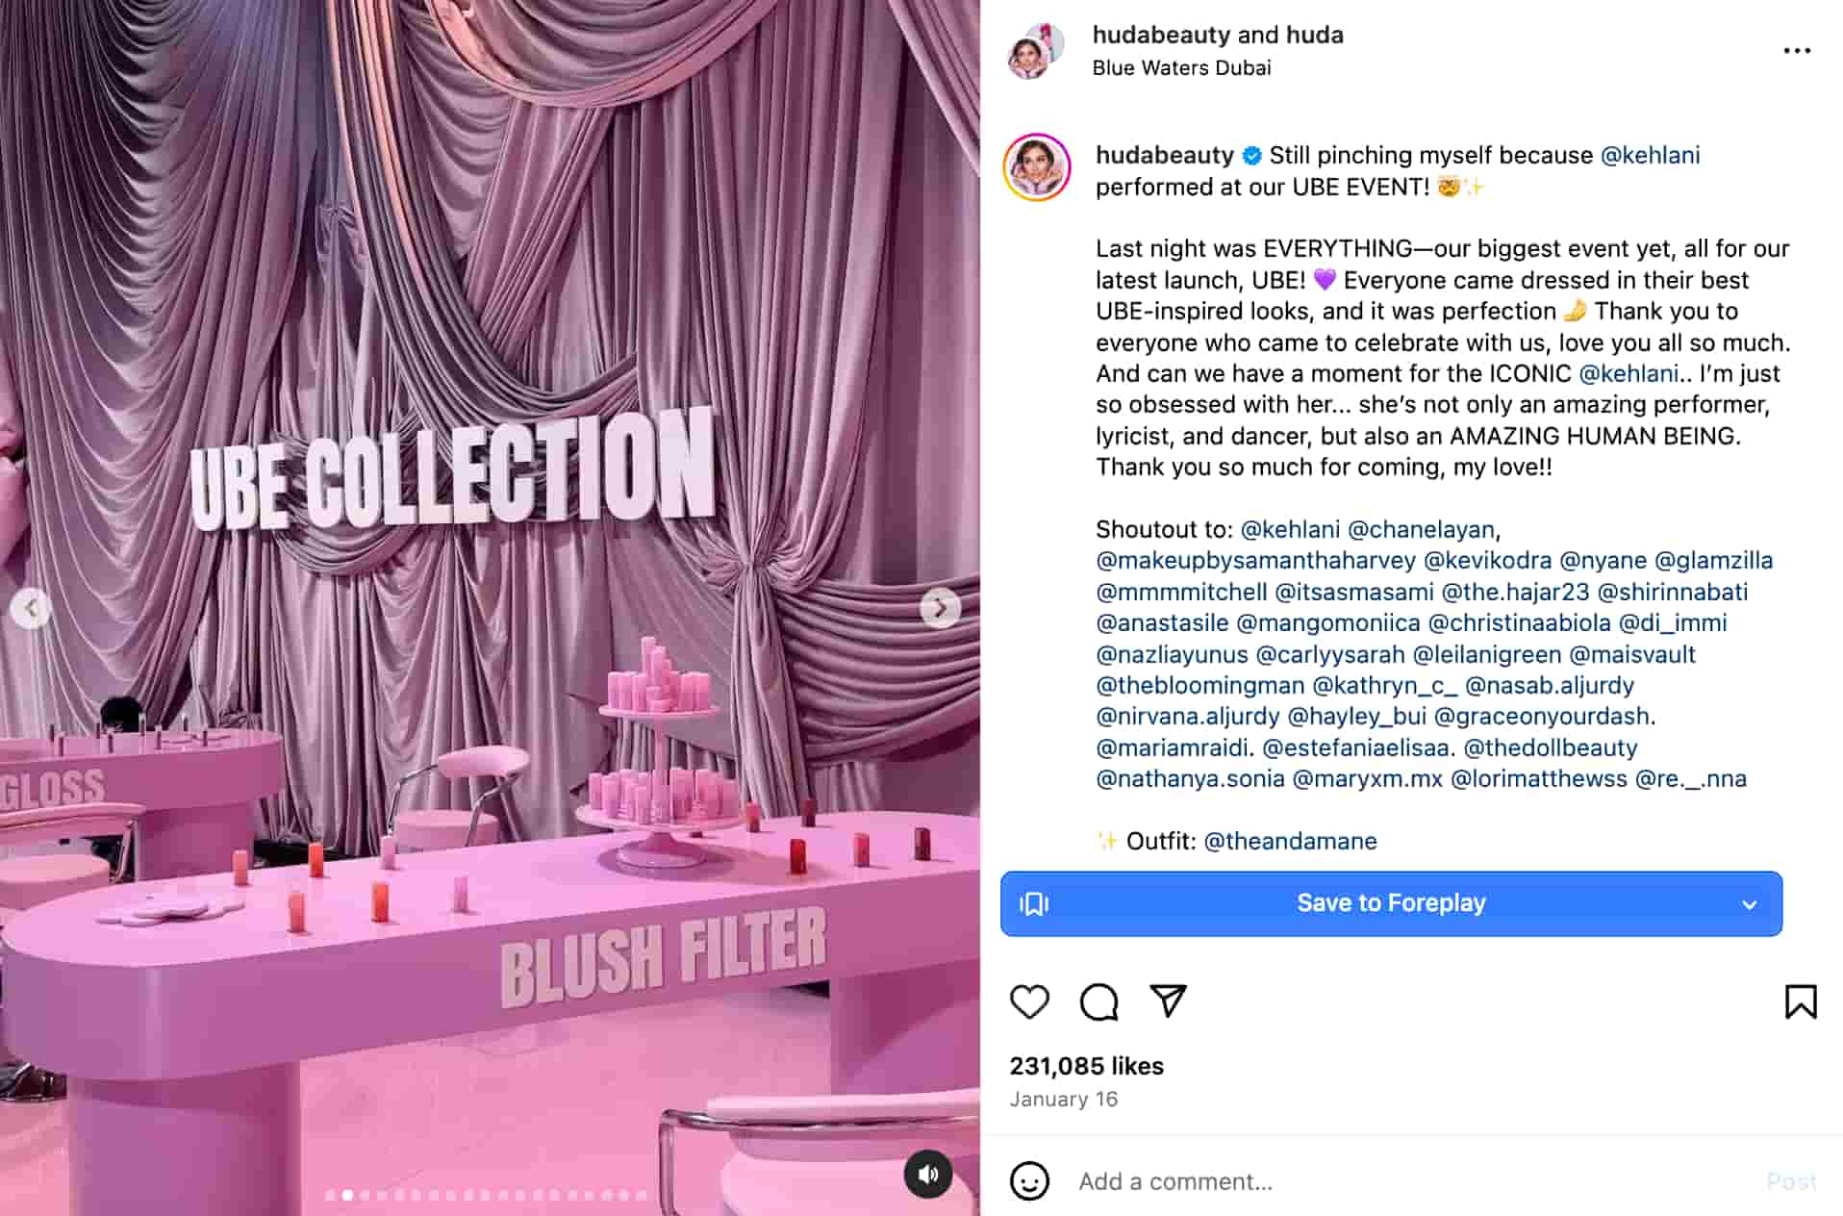The image size is (1843, 1216).
Task: Go back using the left carousel arrow
Action: (33, 608)
